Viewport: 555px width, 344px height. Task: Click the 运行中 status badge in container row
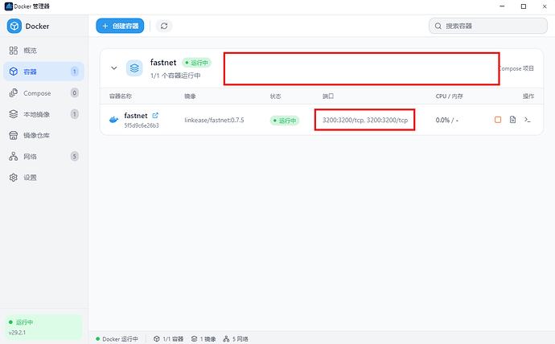point(285,121)
